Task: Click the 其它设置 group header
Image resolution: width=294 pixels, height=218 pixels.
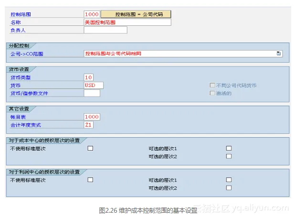Action: coord(19,109)
